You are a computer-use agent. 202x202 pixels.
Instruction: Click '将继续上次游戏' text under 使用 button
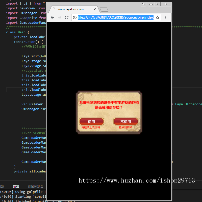91,128
